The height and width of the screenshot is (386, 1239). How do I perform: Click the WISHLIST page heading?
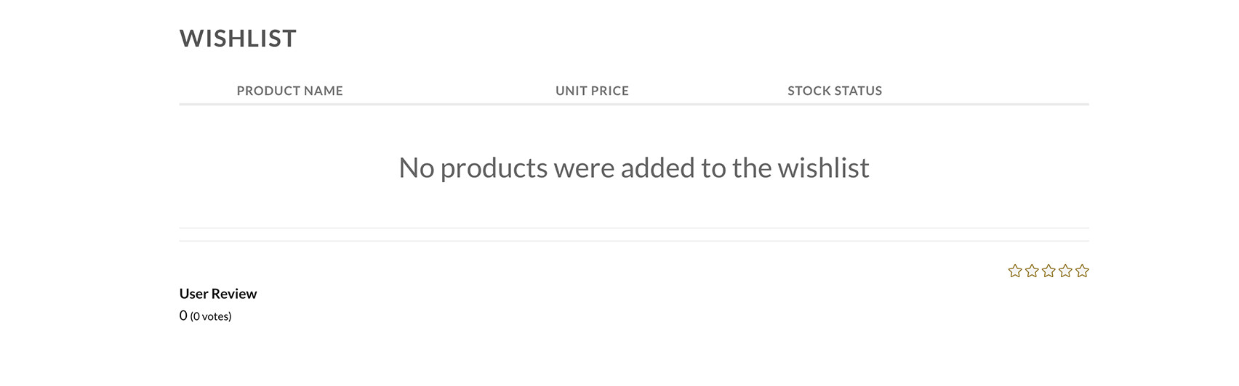pos(238,38)
